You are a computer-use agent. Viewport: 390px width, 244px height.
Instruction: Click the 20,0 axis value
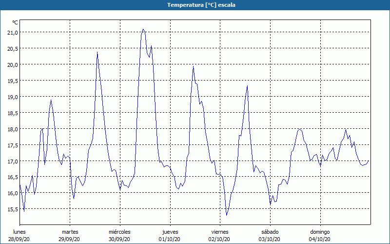pos(13,65)
